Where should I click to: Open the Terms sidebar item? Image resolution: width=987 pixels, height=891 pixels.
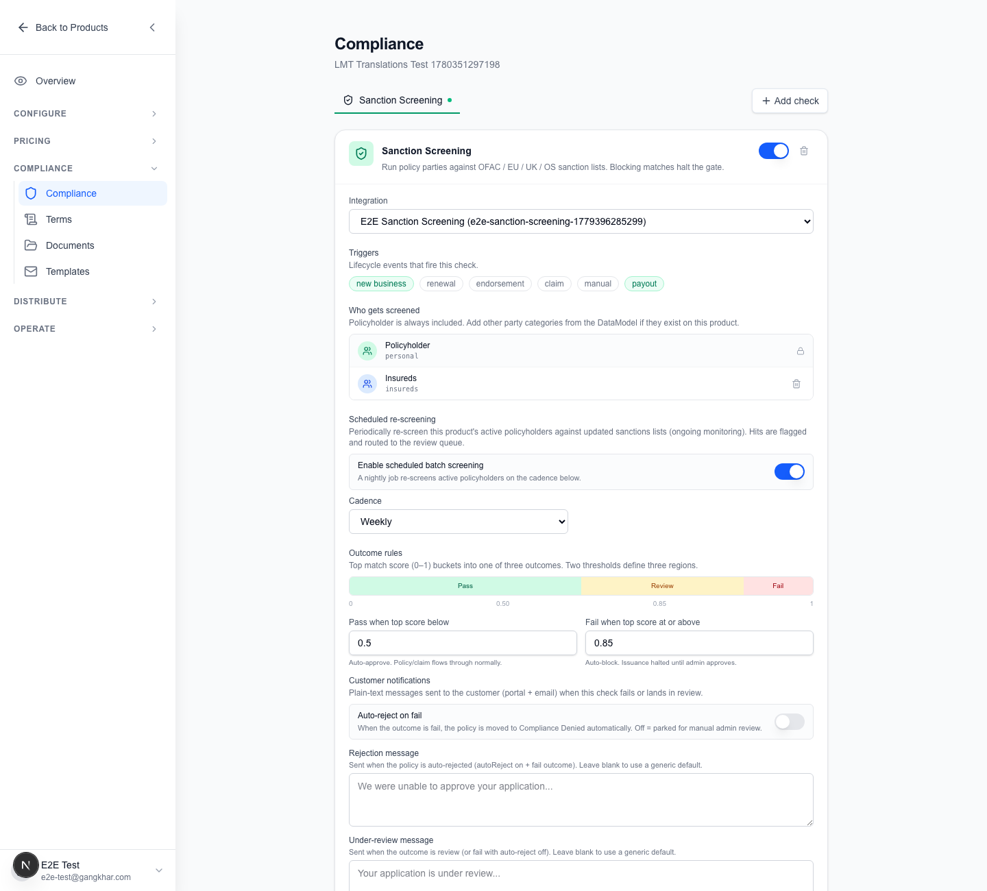point(93,219)
